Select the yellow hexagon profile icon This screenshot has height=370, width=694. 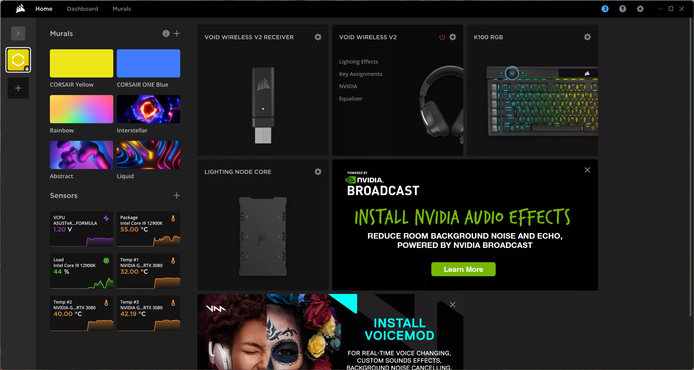[x=18, y=60]
